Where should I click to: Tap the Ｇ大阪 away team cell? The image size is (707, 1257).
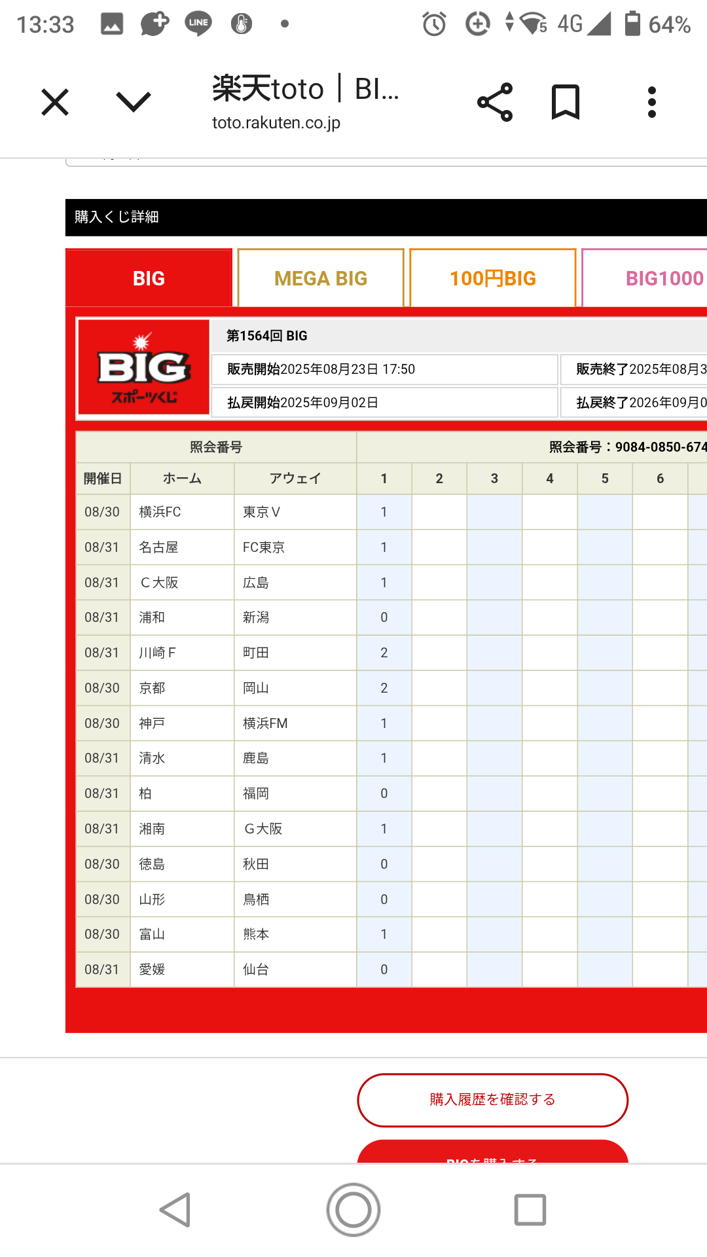tap(295, 829)
